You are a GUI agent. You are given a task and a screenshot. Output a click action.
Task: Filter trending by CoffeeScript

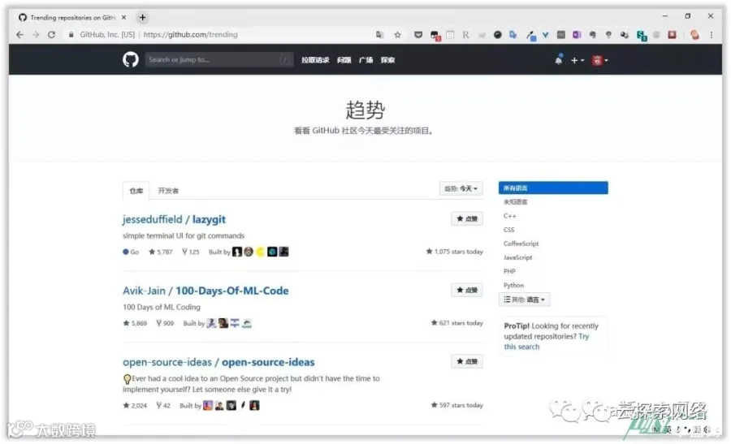pyautogui.click(x=521, y=244)
